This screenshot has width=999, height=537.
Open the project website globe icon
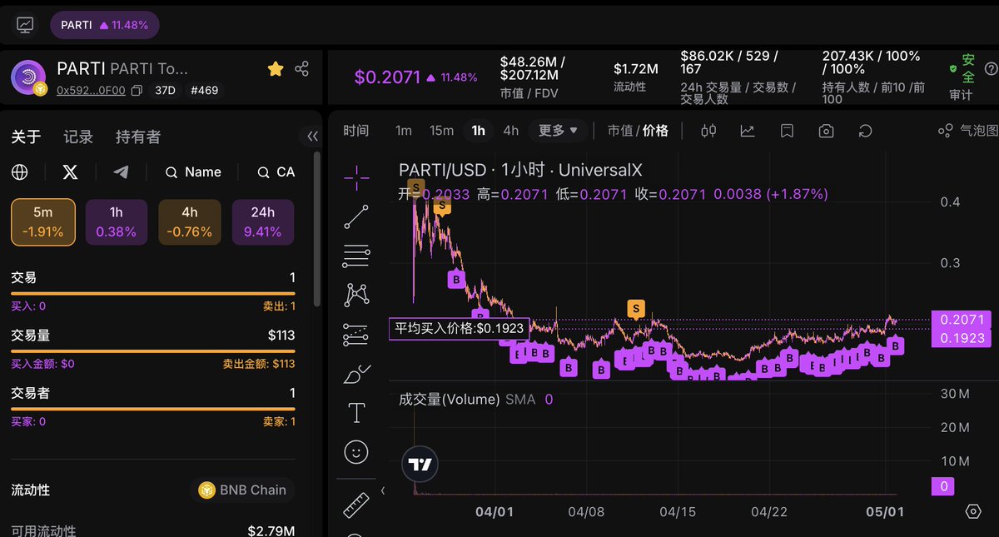[20, 172]
